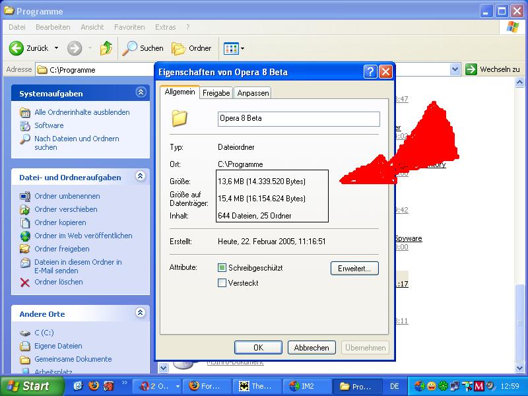Click the DE language indicator
The image size is (528, 396).
395,386
